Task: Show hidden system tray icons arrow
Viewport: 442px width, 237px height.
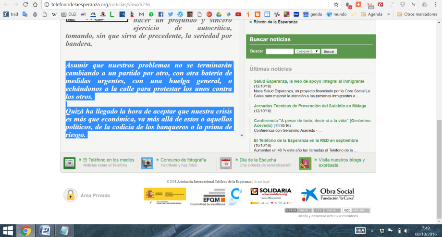Action: click(x=372, y=231)
